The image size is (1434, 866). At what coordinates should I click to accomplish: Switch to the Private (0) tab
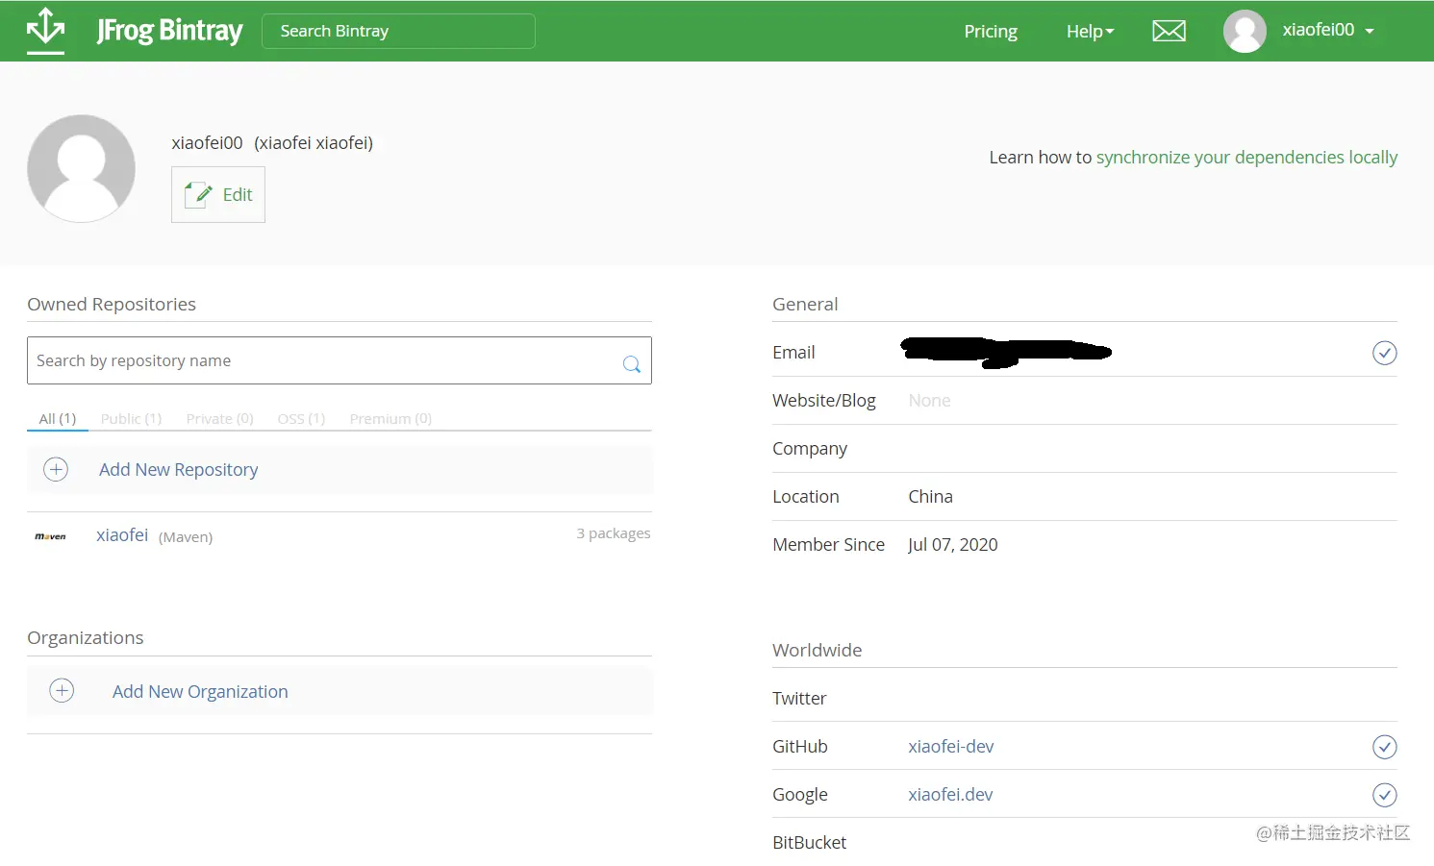[x=219, y=418]
